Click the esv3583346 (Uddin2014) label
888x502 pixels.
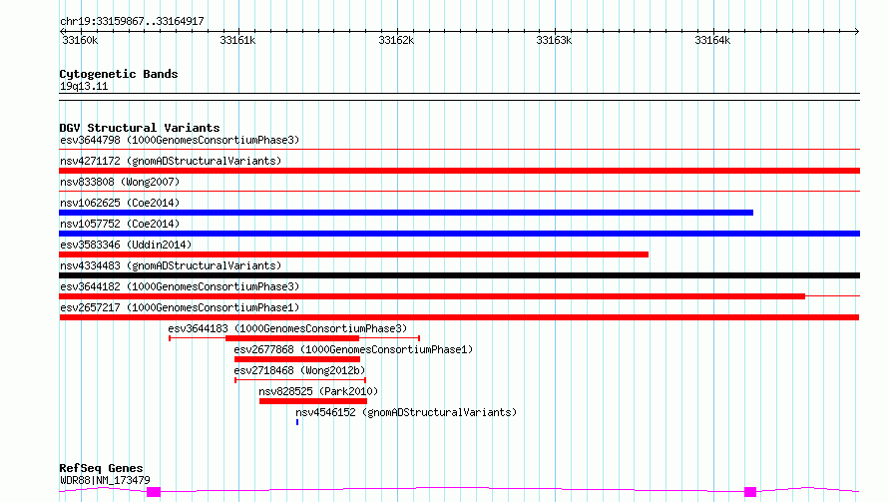[x=126, y=245]
